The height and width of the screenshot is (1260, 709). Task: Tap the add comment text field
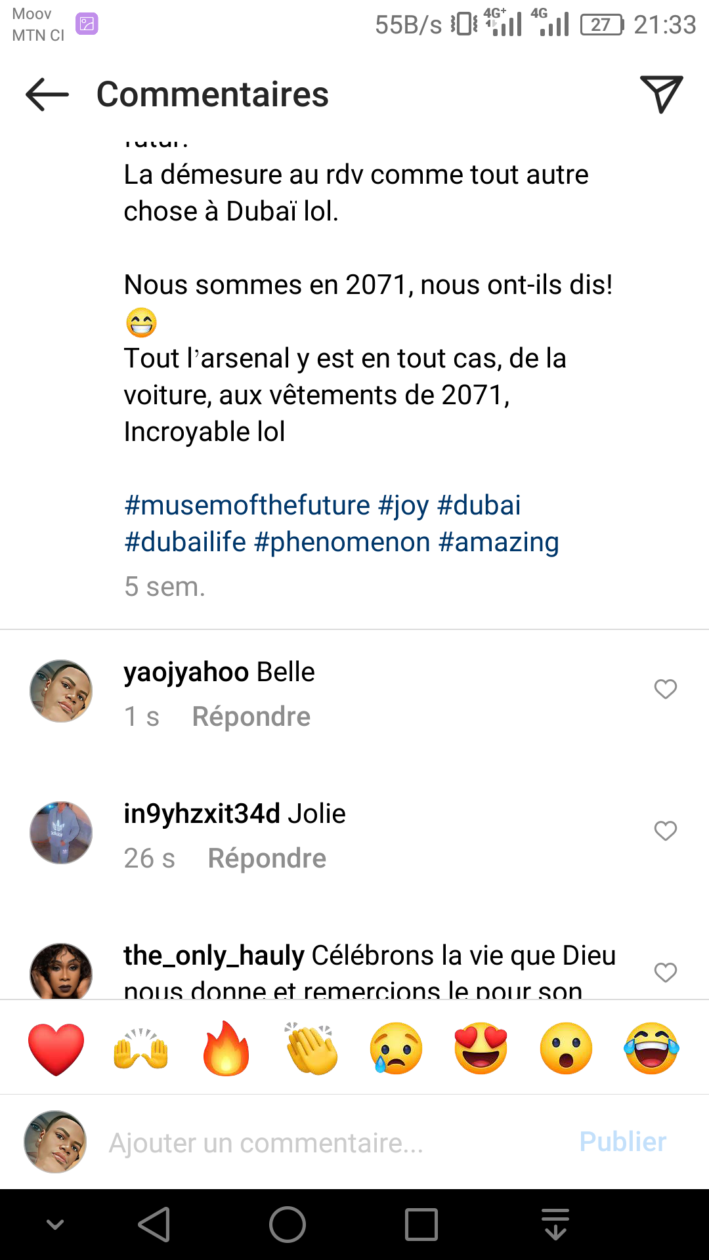(x=328, y=1143)
